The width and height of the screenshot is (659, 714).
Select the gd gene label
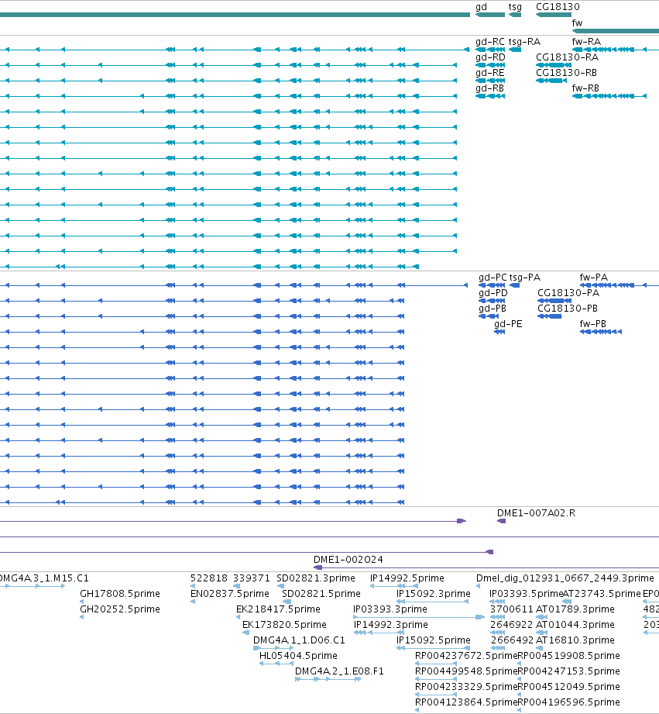tap(481, 7)
